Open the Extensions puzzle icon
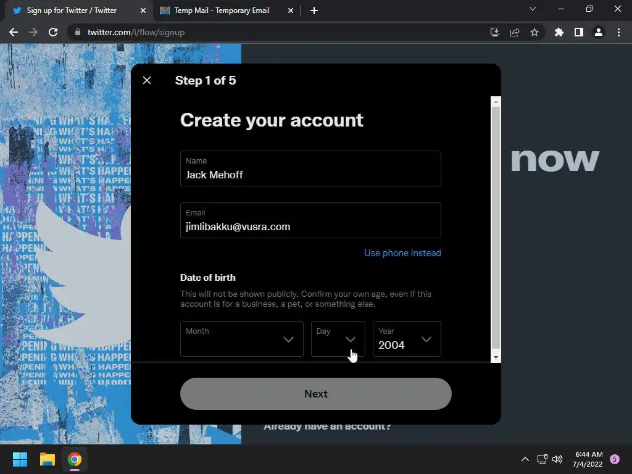 559,32
